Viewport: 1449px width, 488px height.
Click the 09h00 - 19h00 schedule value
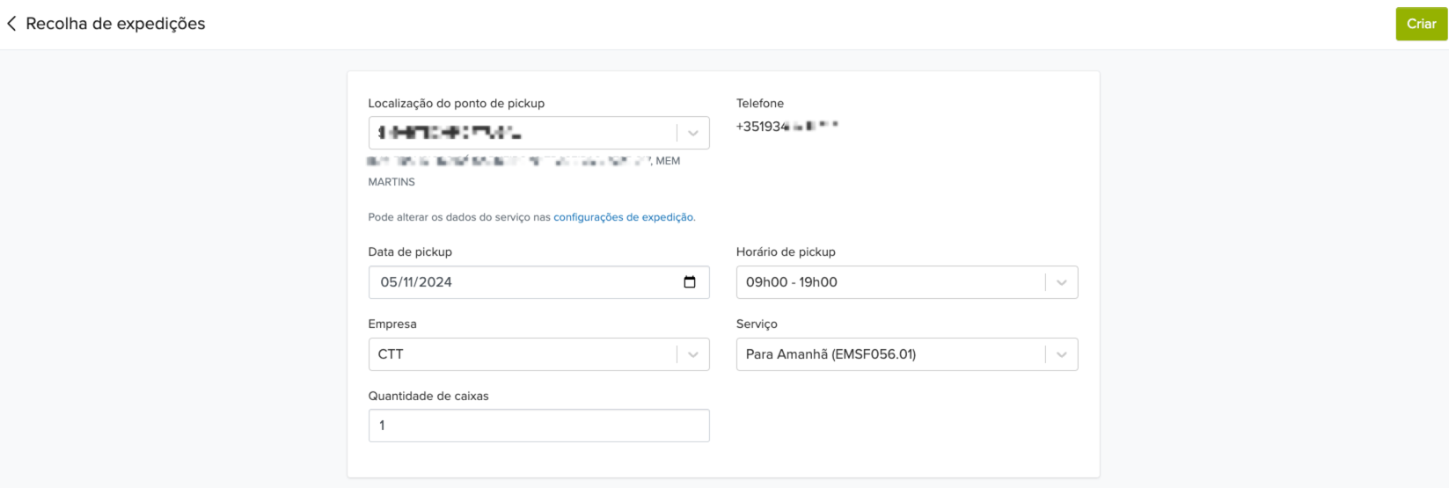(x=791, y=282)
